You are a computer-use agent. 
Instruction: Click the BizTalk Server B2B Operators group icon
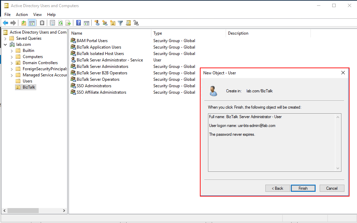pyautogui.click(x=73, y=73)
